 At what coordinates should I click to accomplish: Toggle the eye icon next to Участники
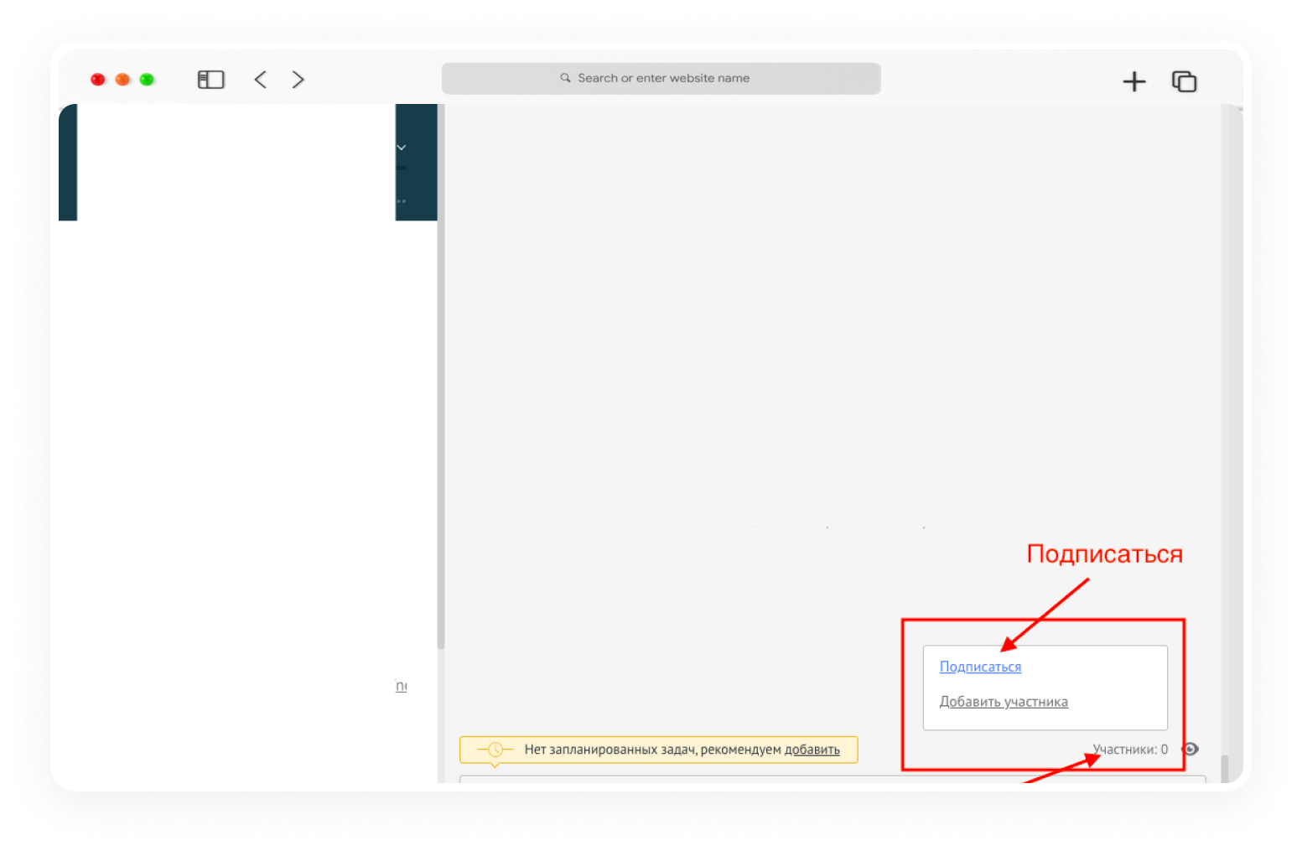[1190, 750]
